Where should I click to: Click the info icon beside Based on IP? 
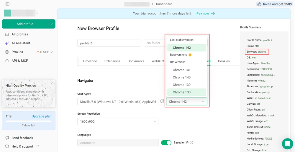(191, 143)
